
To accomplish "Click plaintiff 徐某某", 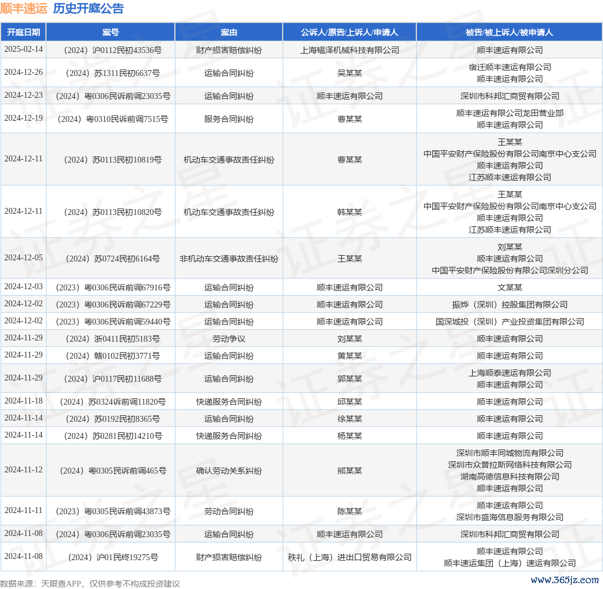I will pyautogui.click(x=350, y=419).
